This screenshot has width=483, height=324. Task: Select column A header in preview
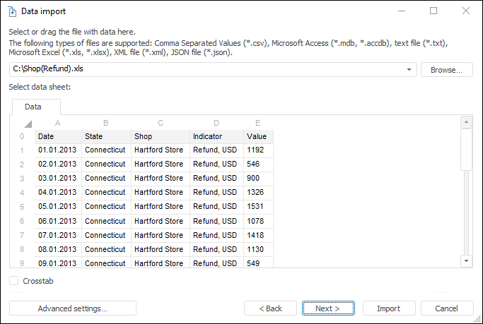point(58,123)
